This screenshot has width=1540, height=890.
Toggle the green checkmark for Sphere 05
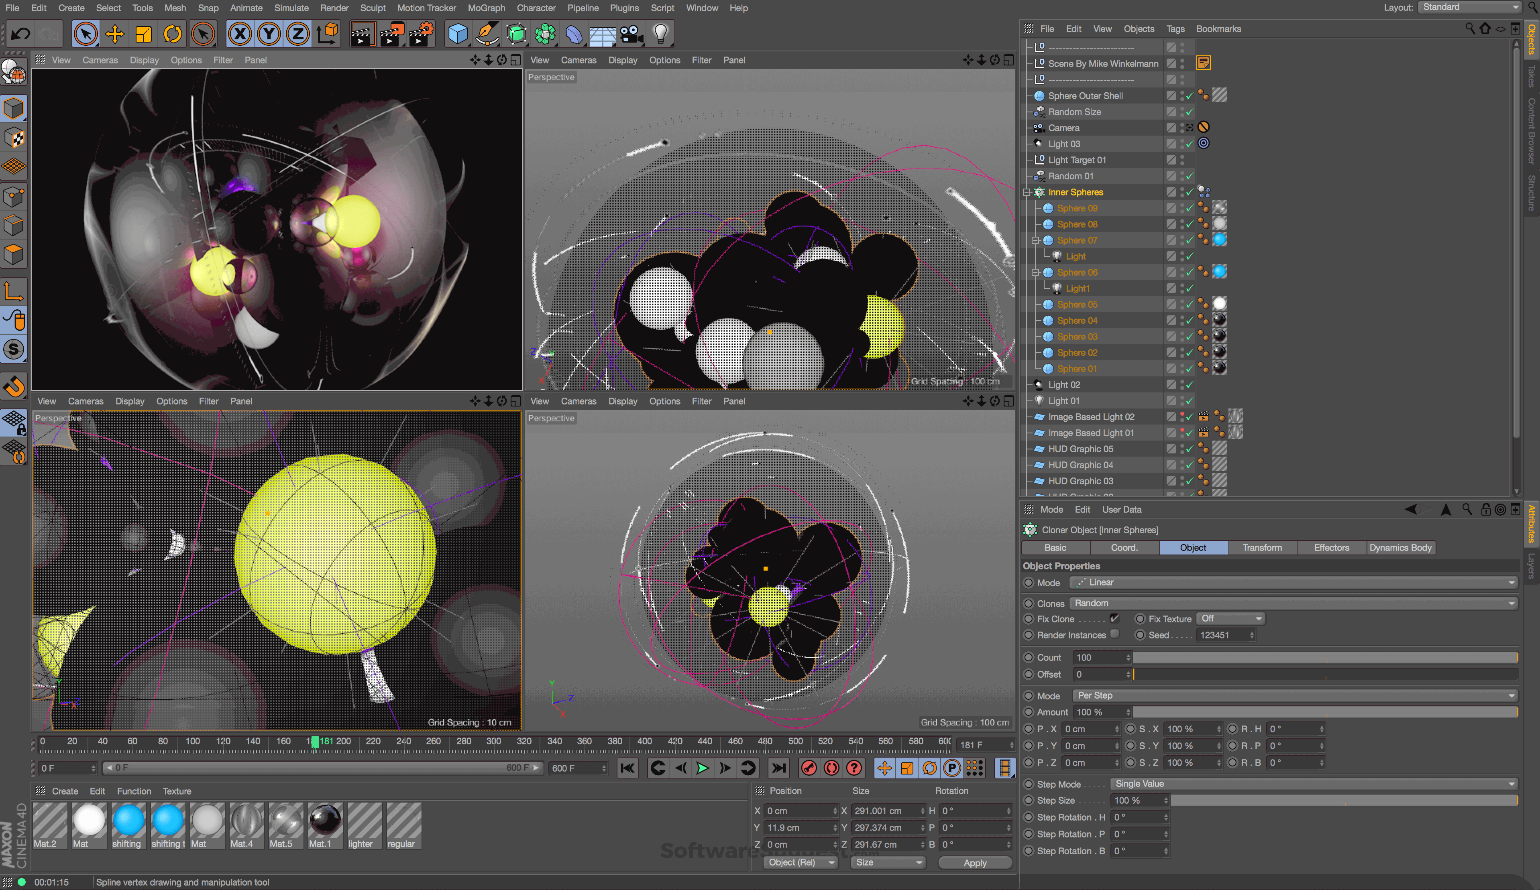click(1189, 304)
